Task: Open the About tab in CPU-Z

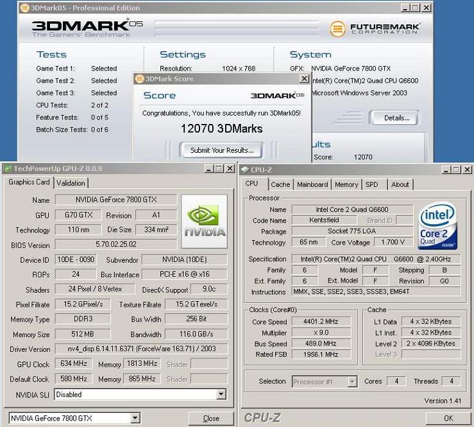Action: (x=400, y=184)
